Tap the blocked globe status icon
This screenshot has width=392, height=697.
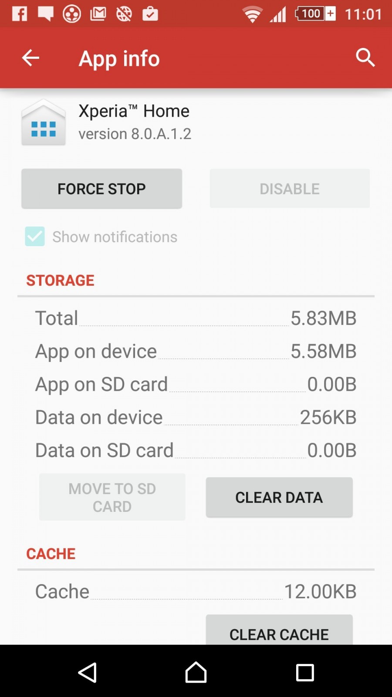124,13
